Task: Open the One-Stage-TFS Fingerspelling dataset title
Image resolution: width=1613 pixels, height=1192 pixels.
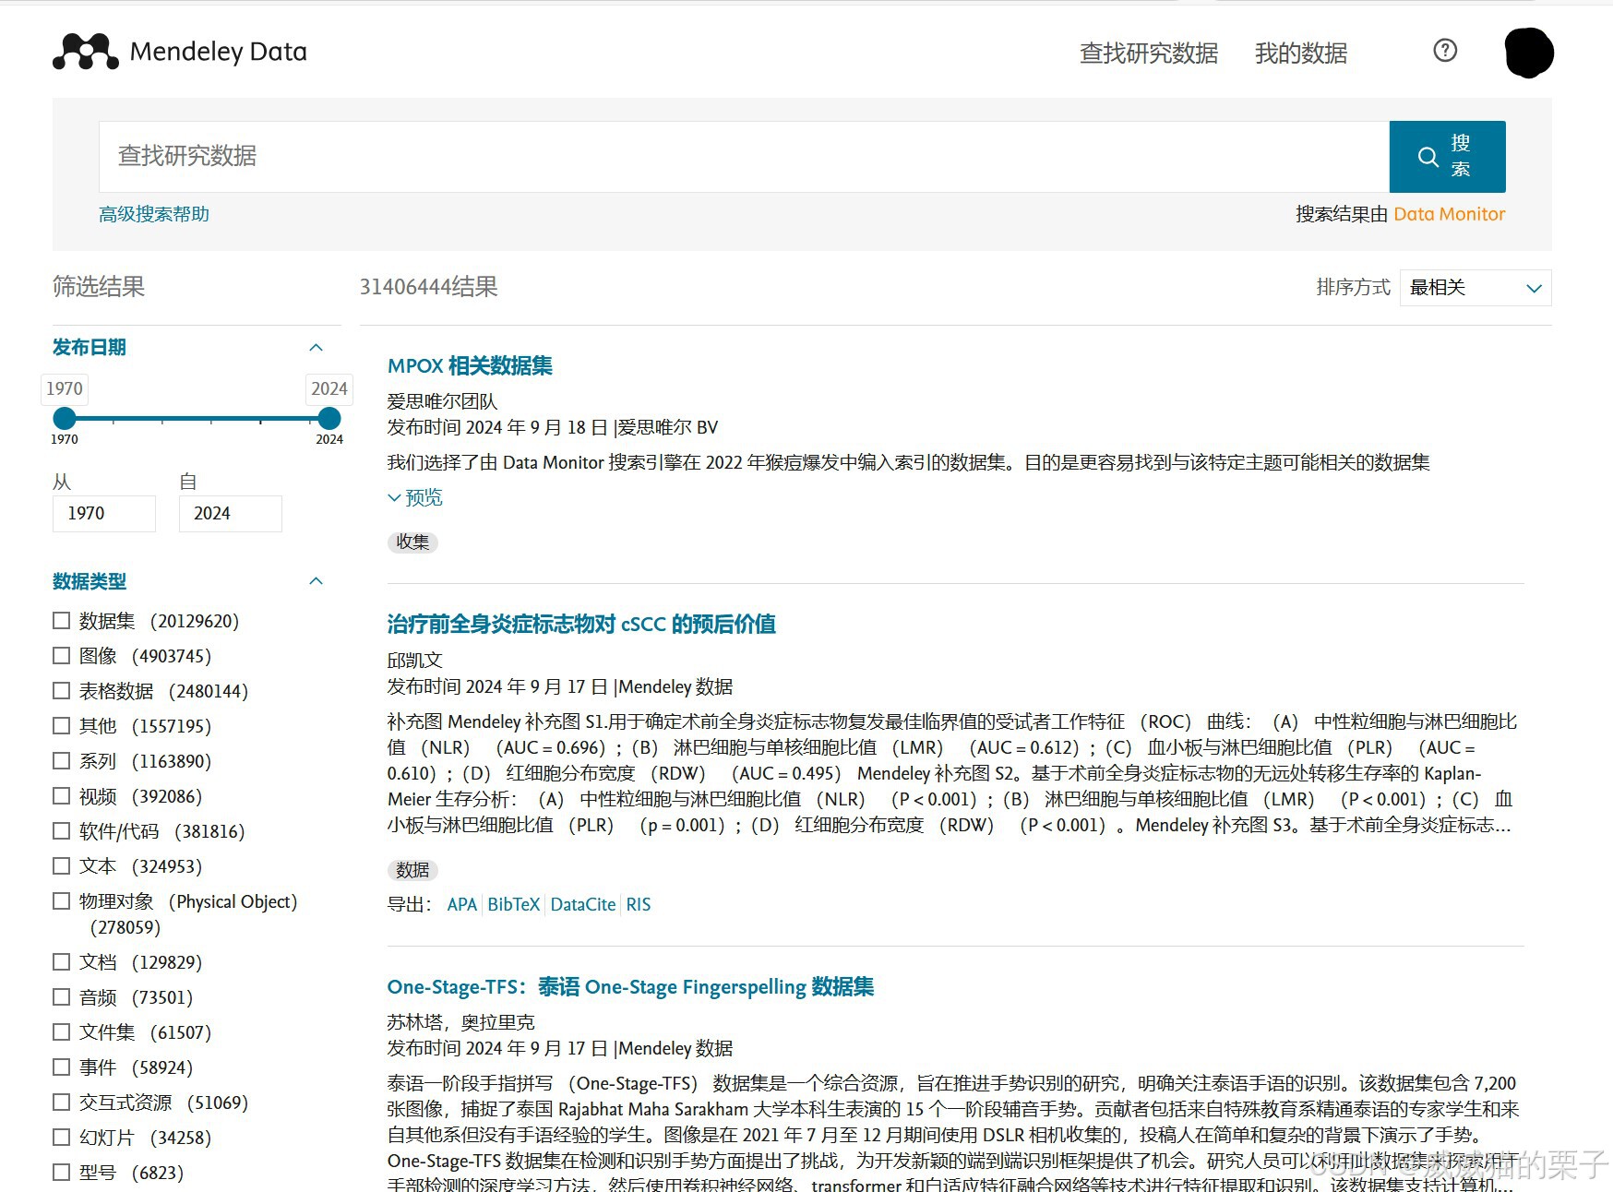Action: coord(630,987)
